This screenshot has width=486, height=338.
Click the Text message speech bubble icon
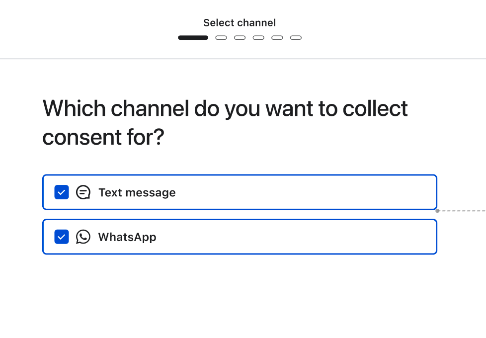(83, 192)
